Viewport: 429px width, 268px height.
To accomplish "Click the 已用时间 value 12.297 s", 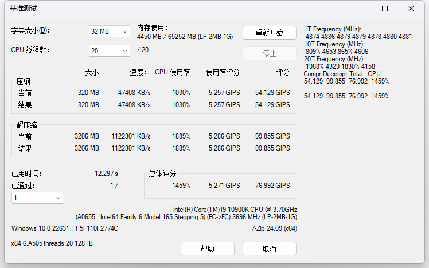I will click(x=106, y=174).
